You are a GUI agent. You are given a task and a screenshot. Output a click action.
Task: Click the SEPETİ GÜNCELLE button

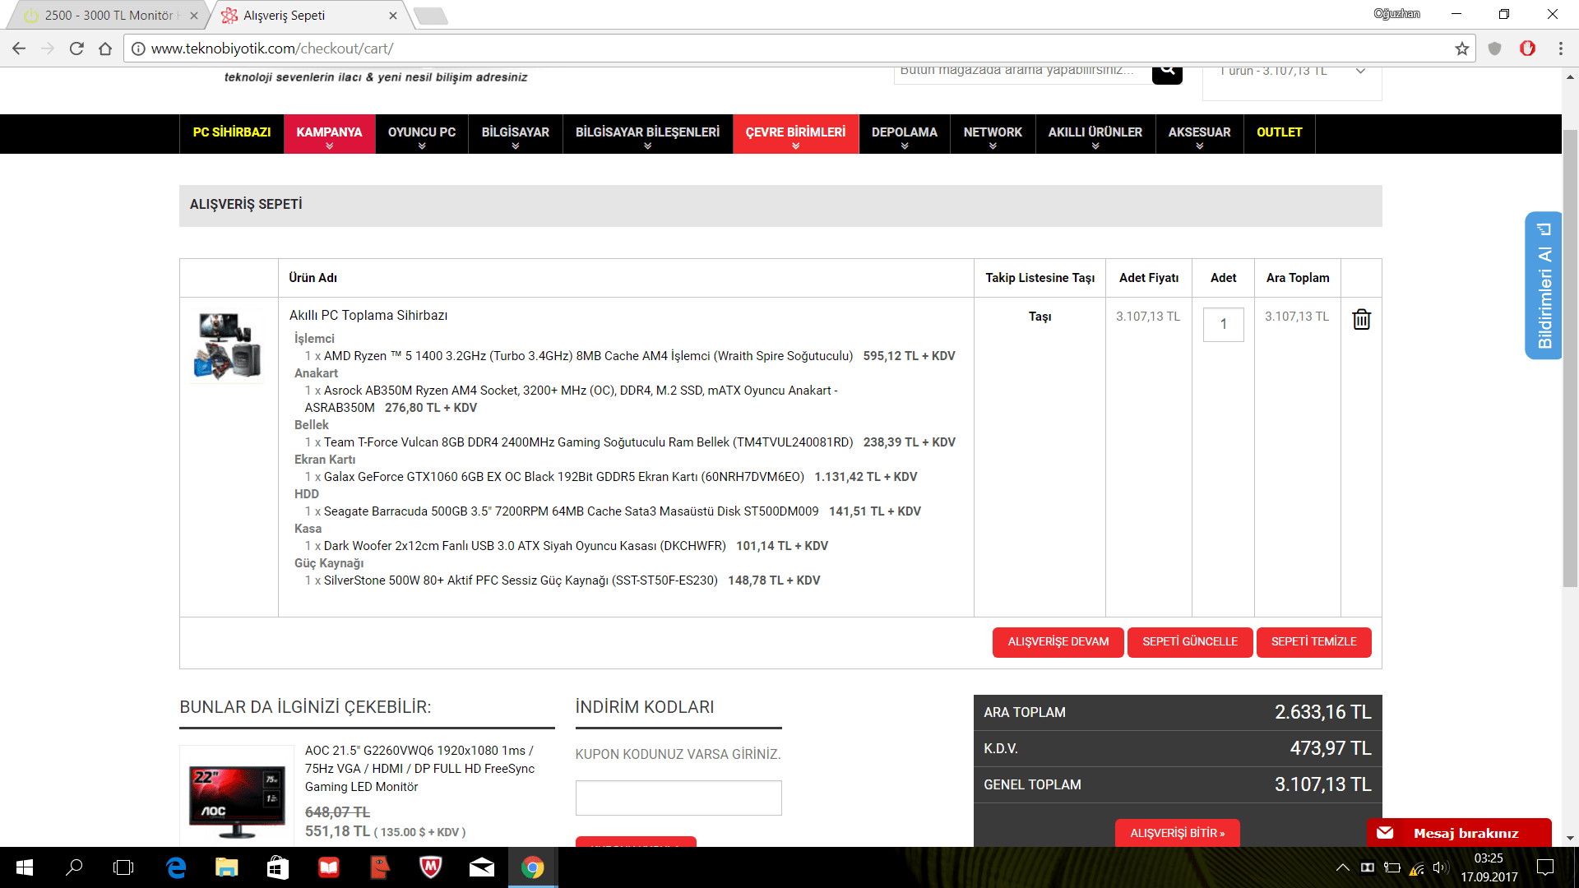(x=1189, y=642)
